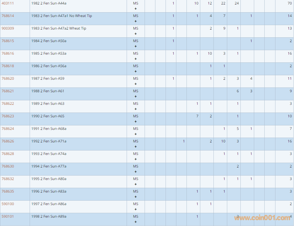Click coin ID 768616 link
Viewport: 294px width, 226px height.
[8, 53]
